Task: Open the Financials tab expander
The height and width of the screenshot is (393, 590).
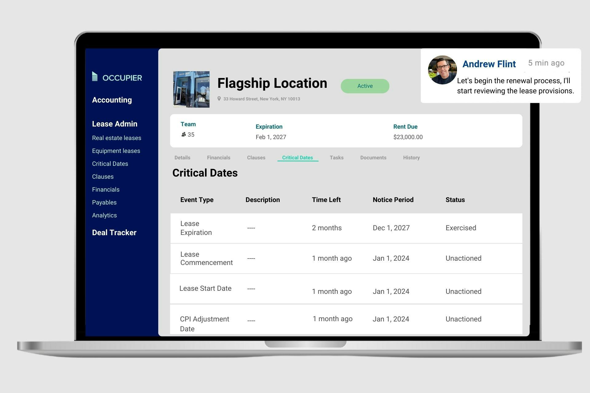Action: pos(218,158)
